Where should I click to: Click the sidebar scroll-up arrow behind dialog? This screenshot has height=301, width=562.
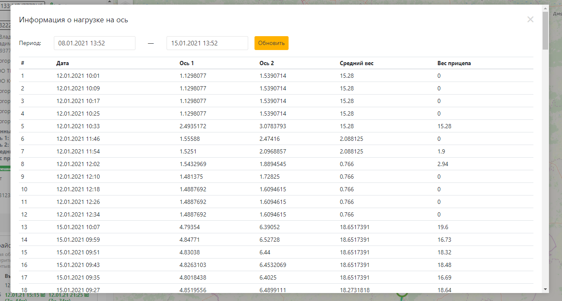tap(110, 2)
